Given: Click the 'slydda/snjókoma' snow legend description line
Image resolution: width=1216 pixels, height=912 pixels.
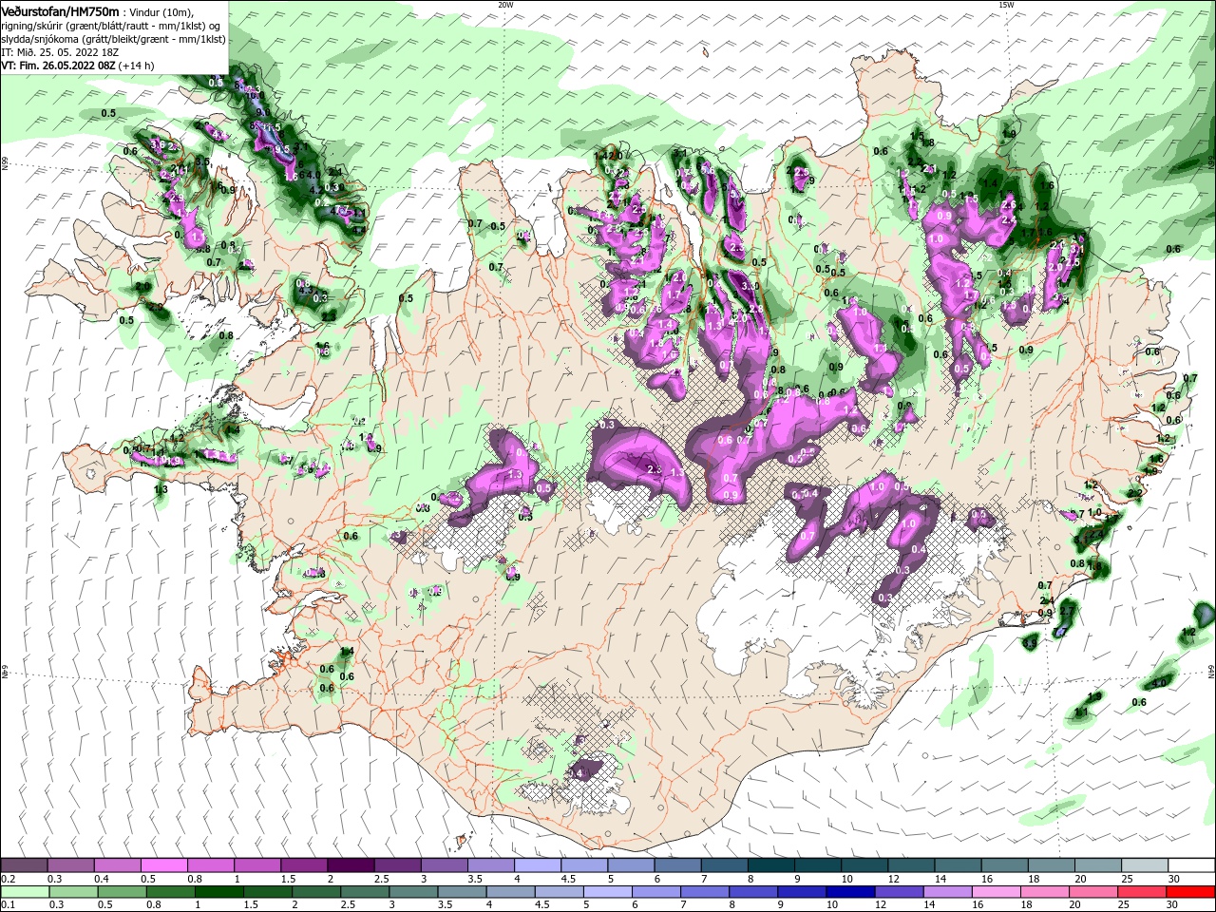Looking at the screenshot, I should 113,39.
